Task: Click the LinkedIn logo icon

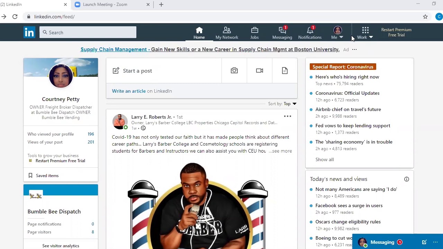Action: (29, 32)
